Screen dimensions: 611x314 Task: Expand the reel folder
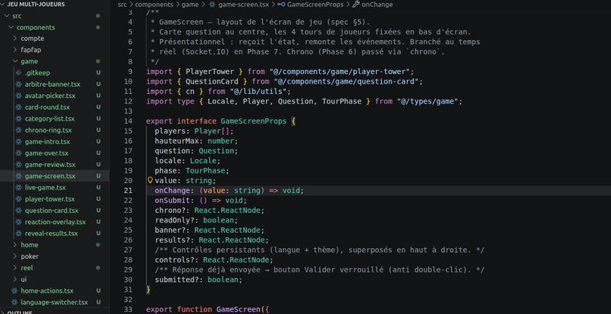[x=14, y=267]
